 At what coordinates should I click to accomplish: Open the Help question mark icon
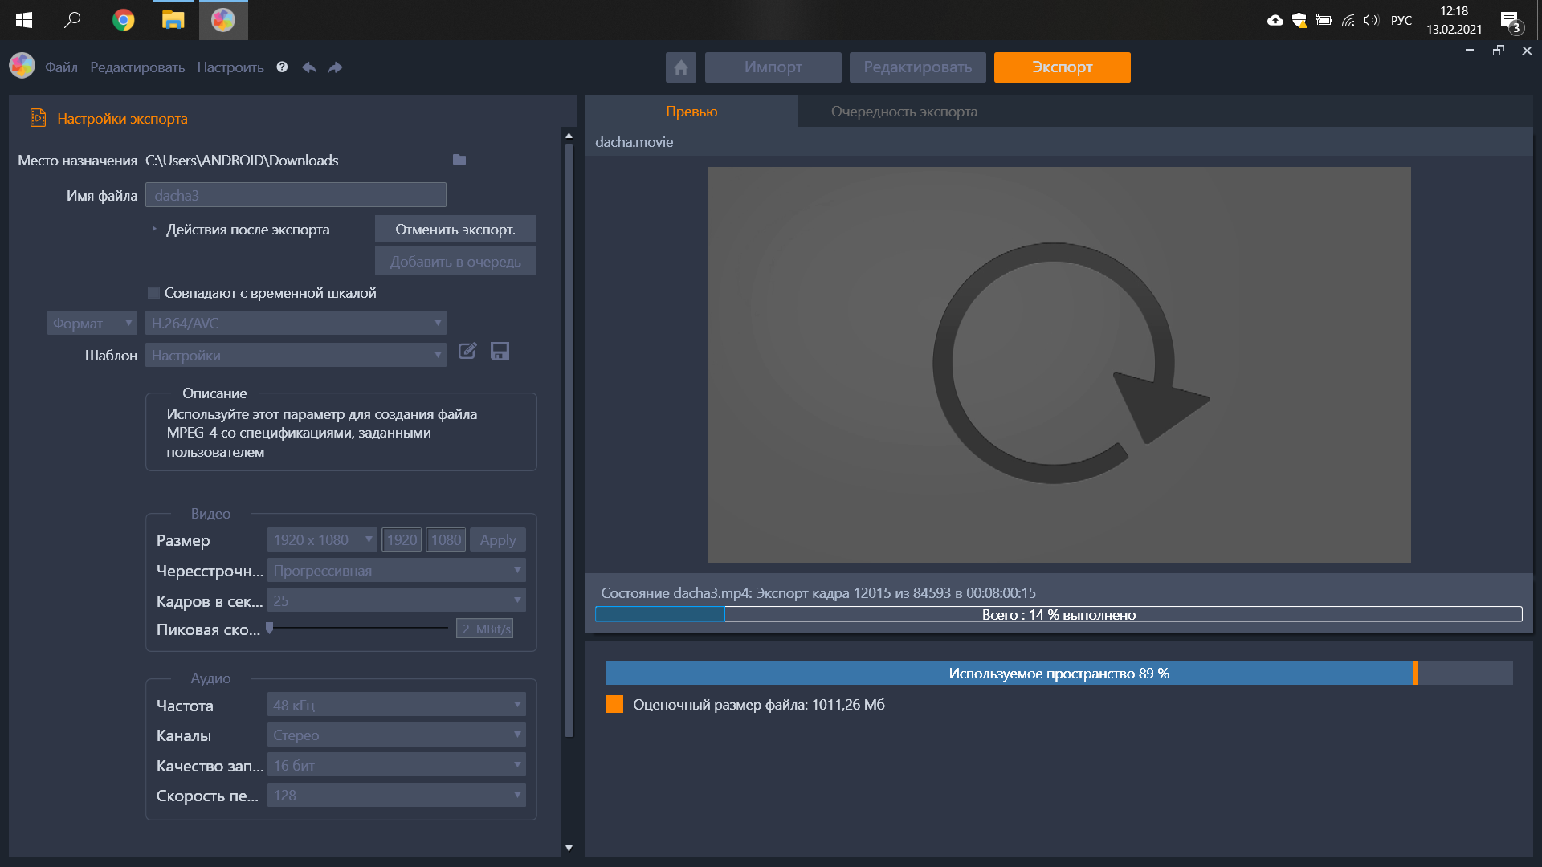tap(282, 67)
